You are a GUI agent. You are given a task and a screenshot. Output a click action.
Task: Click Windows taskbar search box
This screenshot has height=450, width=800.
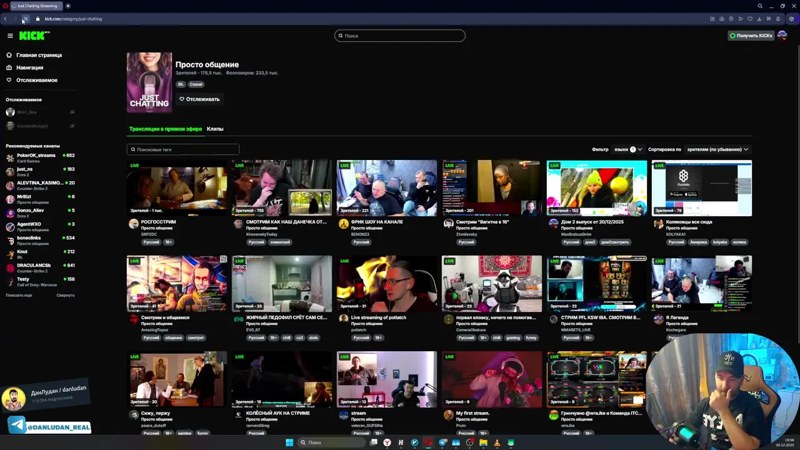[x=331, y=442]
